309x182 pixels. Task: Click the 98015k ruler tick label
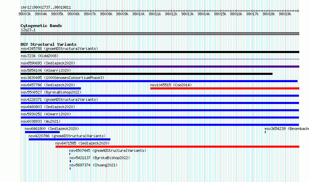(220, 14)
